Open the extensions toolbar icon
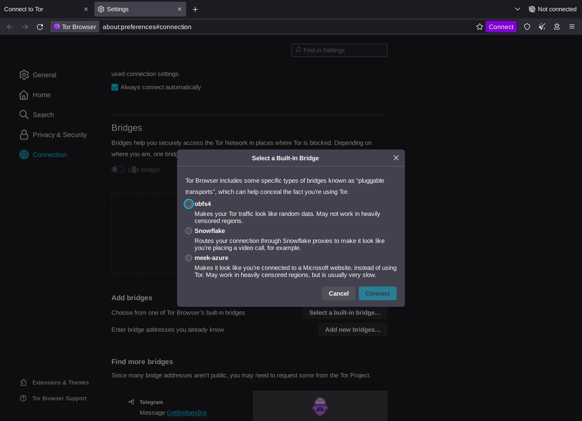This screenshot has width=582, height=421. (x=557, y=27)
